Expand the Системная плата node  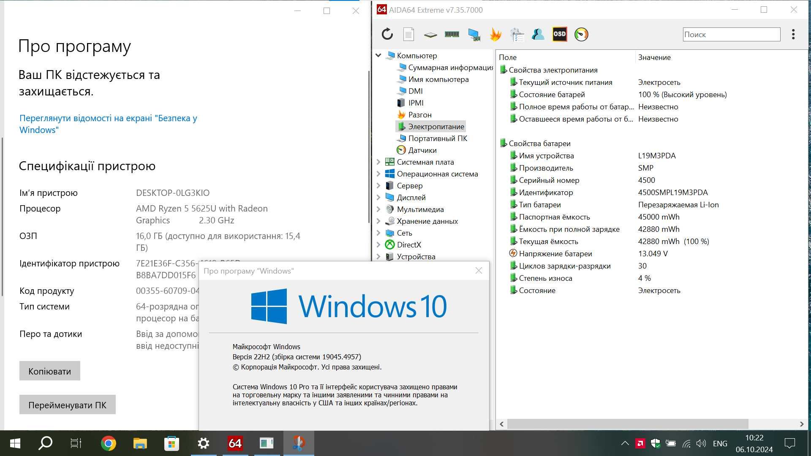pyautogui.click(x=378, y=162)
